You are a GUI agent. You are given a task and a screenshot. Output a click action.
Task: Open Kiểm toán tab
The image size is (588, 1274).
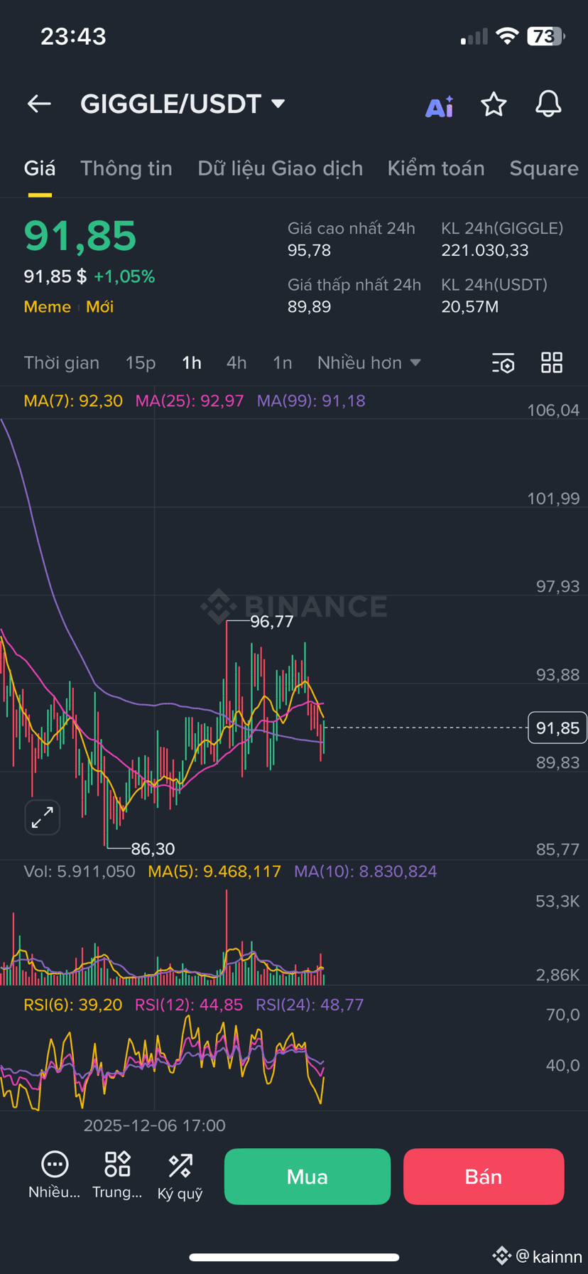click(x=436, y=168)
